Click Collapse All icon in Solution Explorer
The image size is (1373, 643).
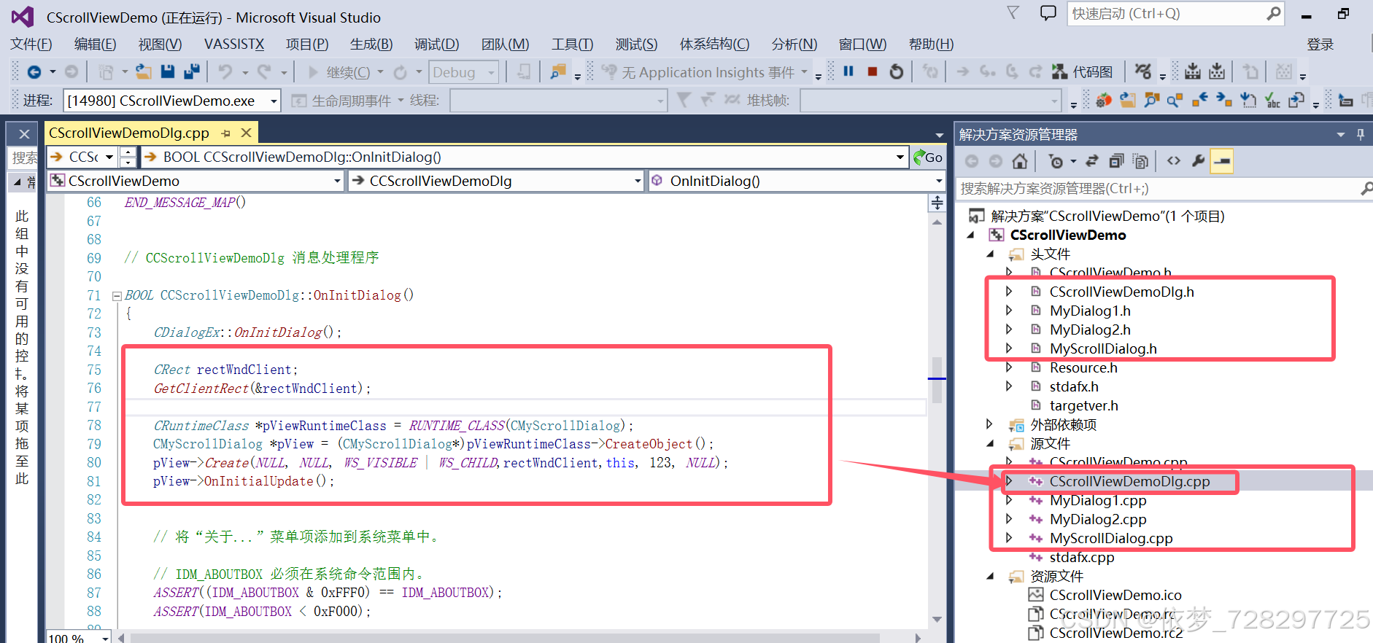(1116, 161)
